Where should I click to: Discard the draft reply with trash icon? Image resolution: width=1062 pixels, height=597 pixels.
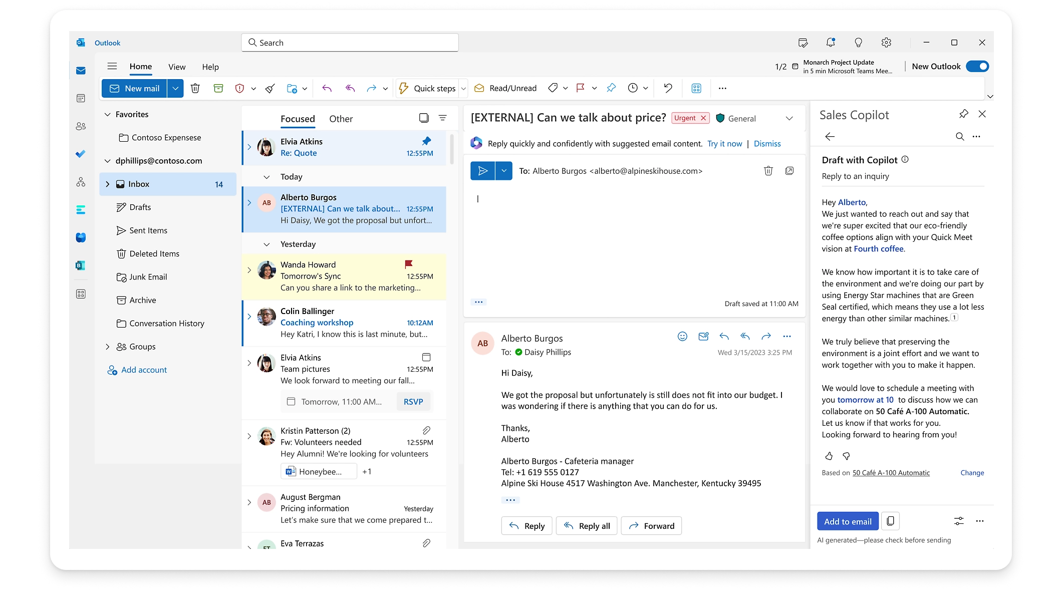(x=768, y=171)
